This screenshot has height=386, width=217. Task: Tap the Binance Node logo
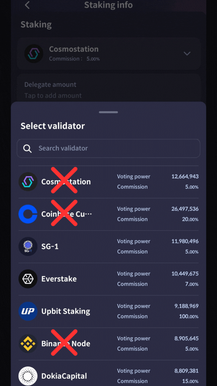[x=28, y=344]
